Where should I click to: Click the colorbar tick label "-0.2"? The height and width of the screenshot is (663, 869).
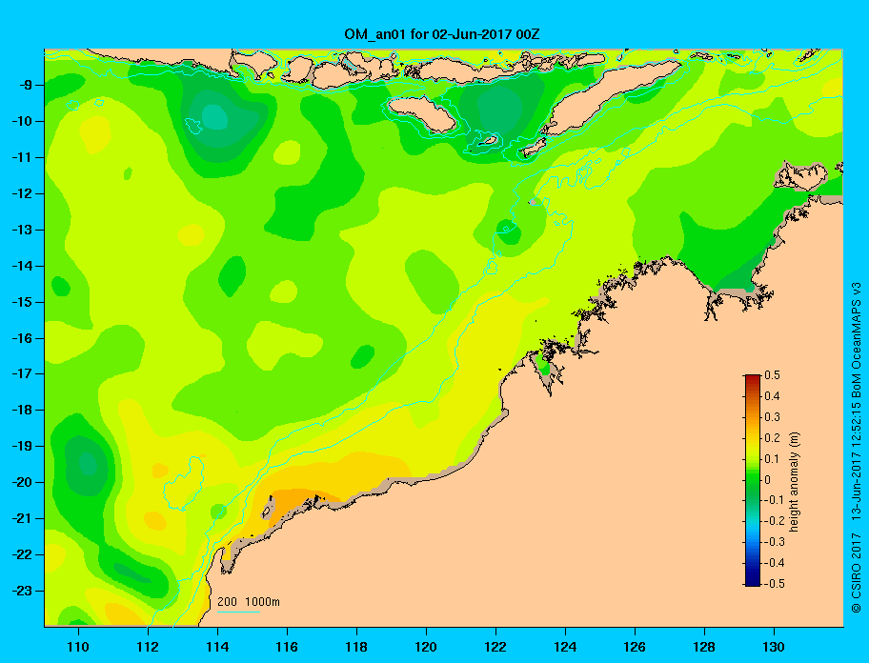775,521
